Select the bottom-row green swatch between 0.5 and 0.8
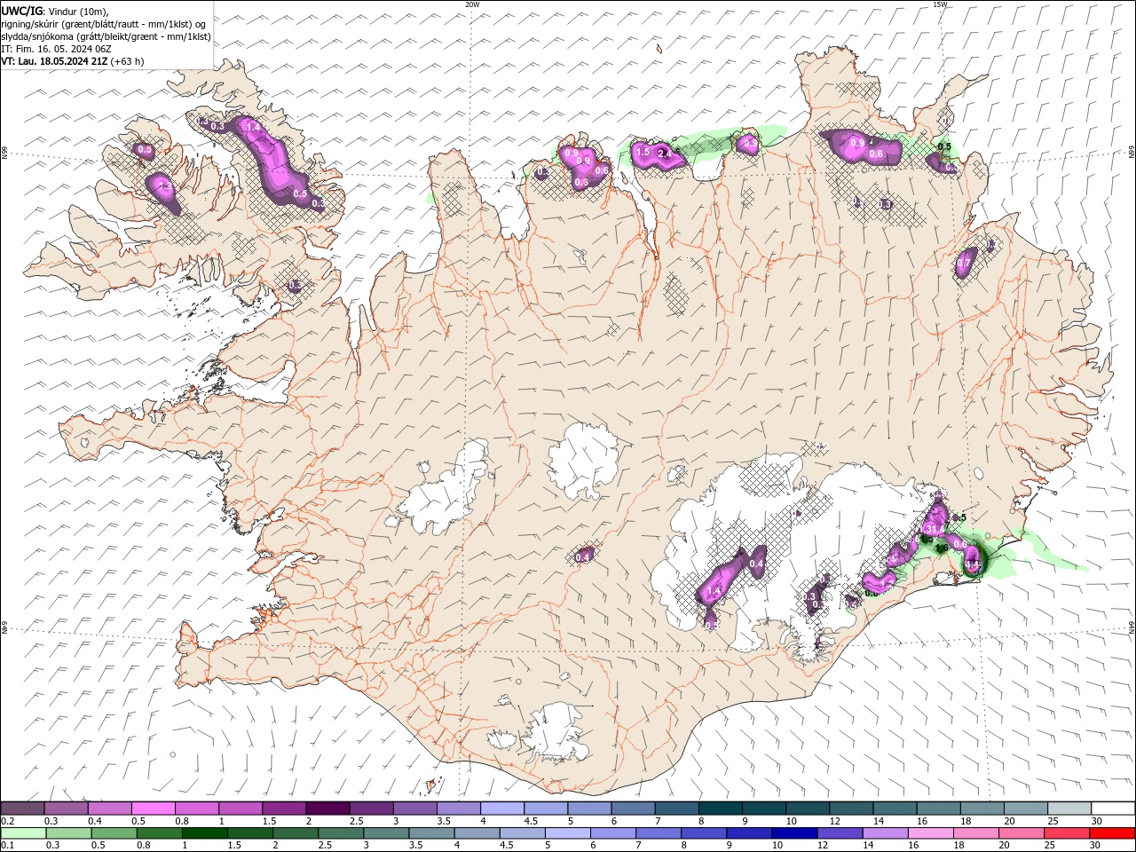1136x852 pixels. (159, 833)
